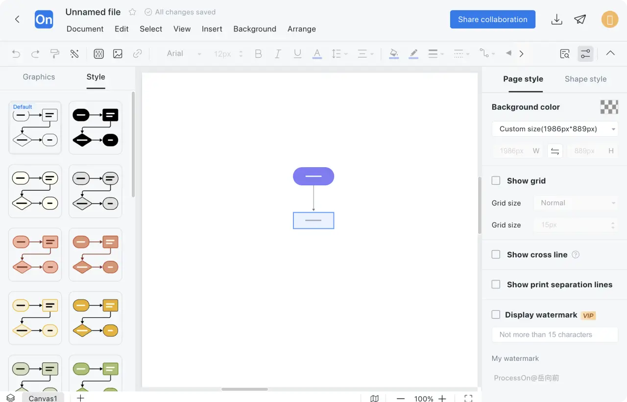The height and width of the screenshot is (402, 627).
Task: Click the Background color checkered swatch
Action: 609,107
